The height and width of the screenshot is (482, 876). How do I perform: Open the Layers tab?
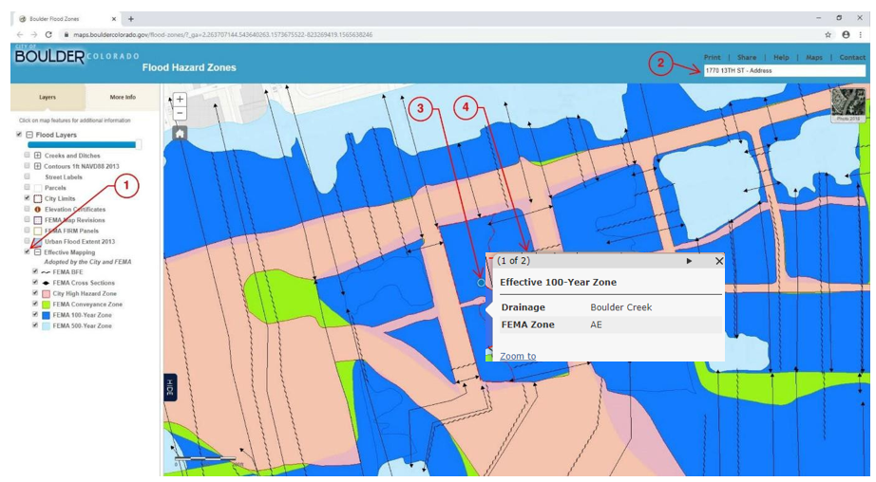48,97
